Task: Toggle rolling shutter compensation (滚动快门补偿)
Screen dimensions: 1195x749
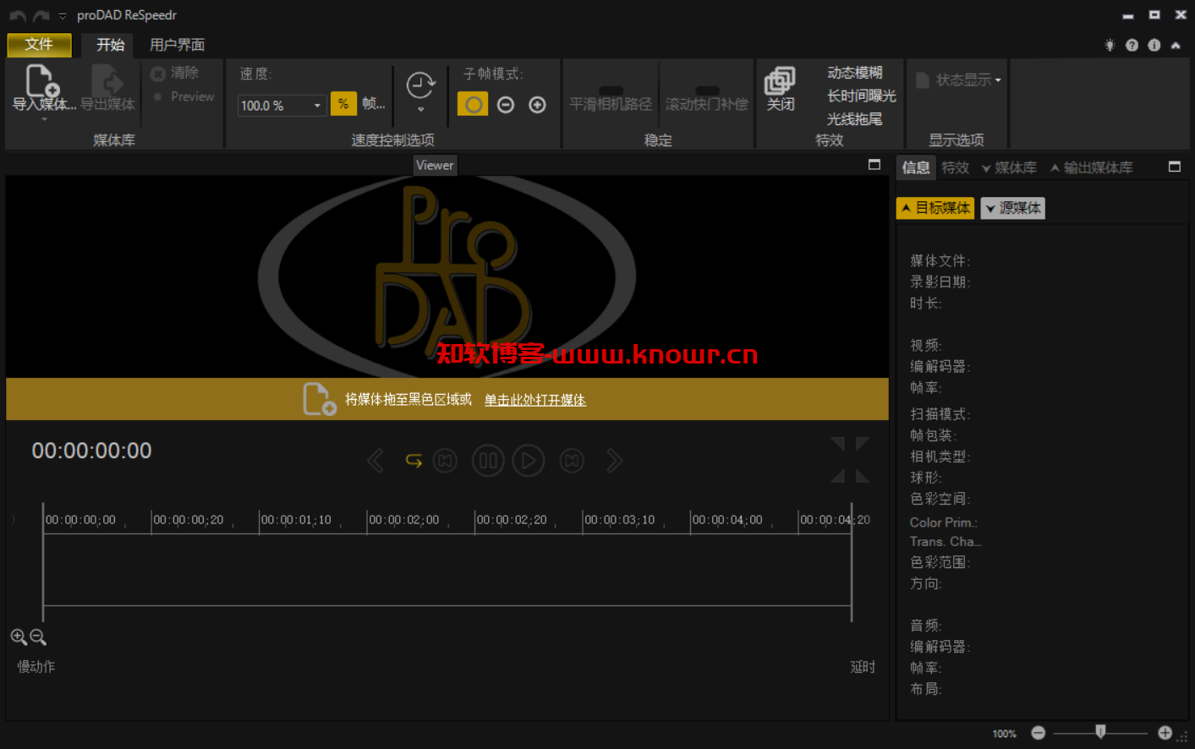Action: coord(706,100)
